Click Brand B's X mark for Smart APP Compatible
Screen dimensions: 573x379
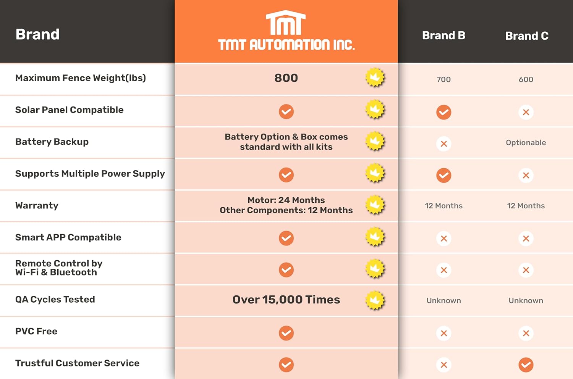pyautogui.click(x=444, y=239)
